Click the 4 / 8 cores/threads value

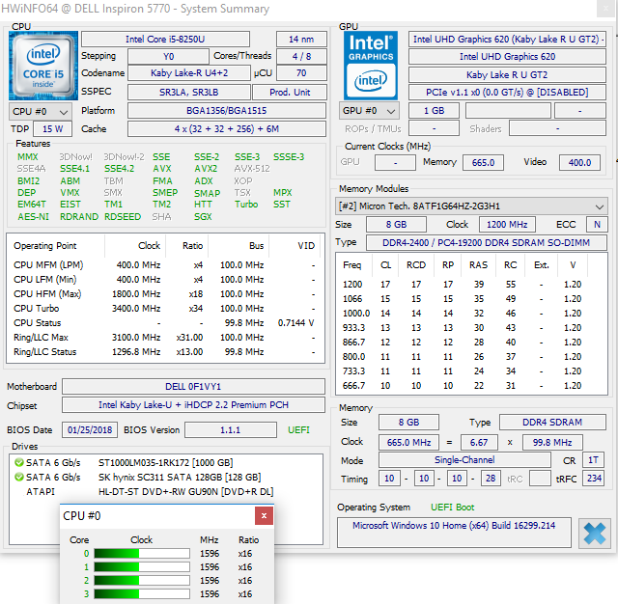tap(301, 56)
